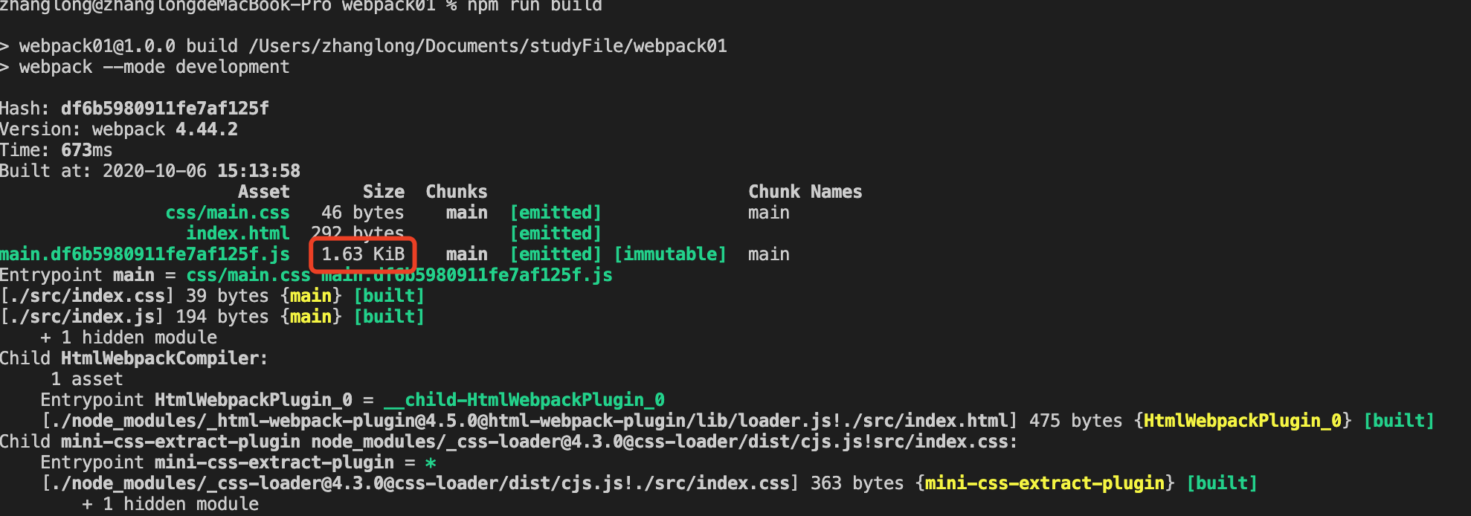Click the __child-HtmlWebpackPlugin_0 entrypoint name

(x=524, y=400)
